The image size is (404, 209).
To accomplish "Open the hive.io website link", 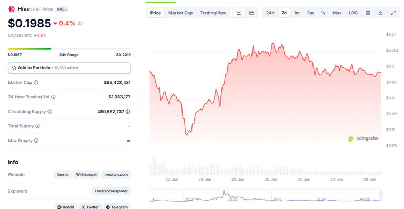I will click(x=63, y=174).
